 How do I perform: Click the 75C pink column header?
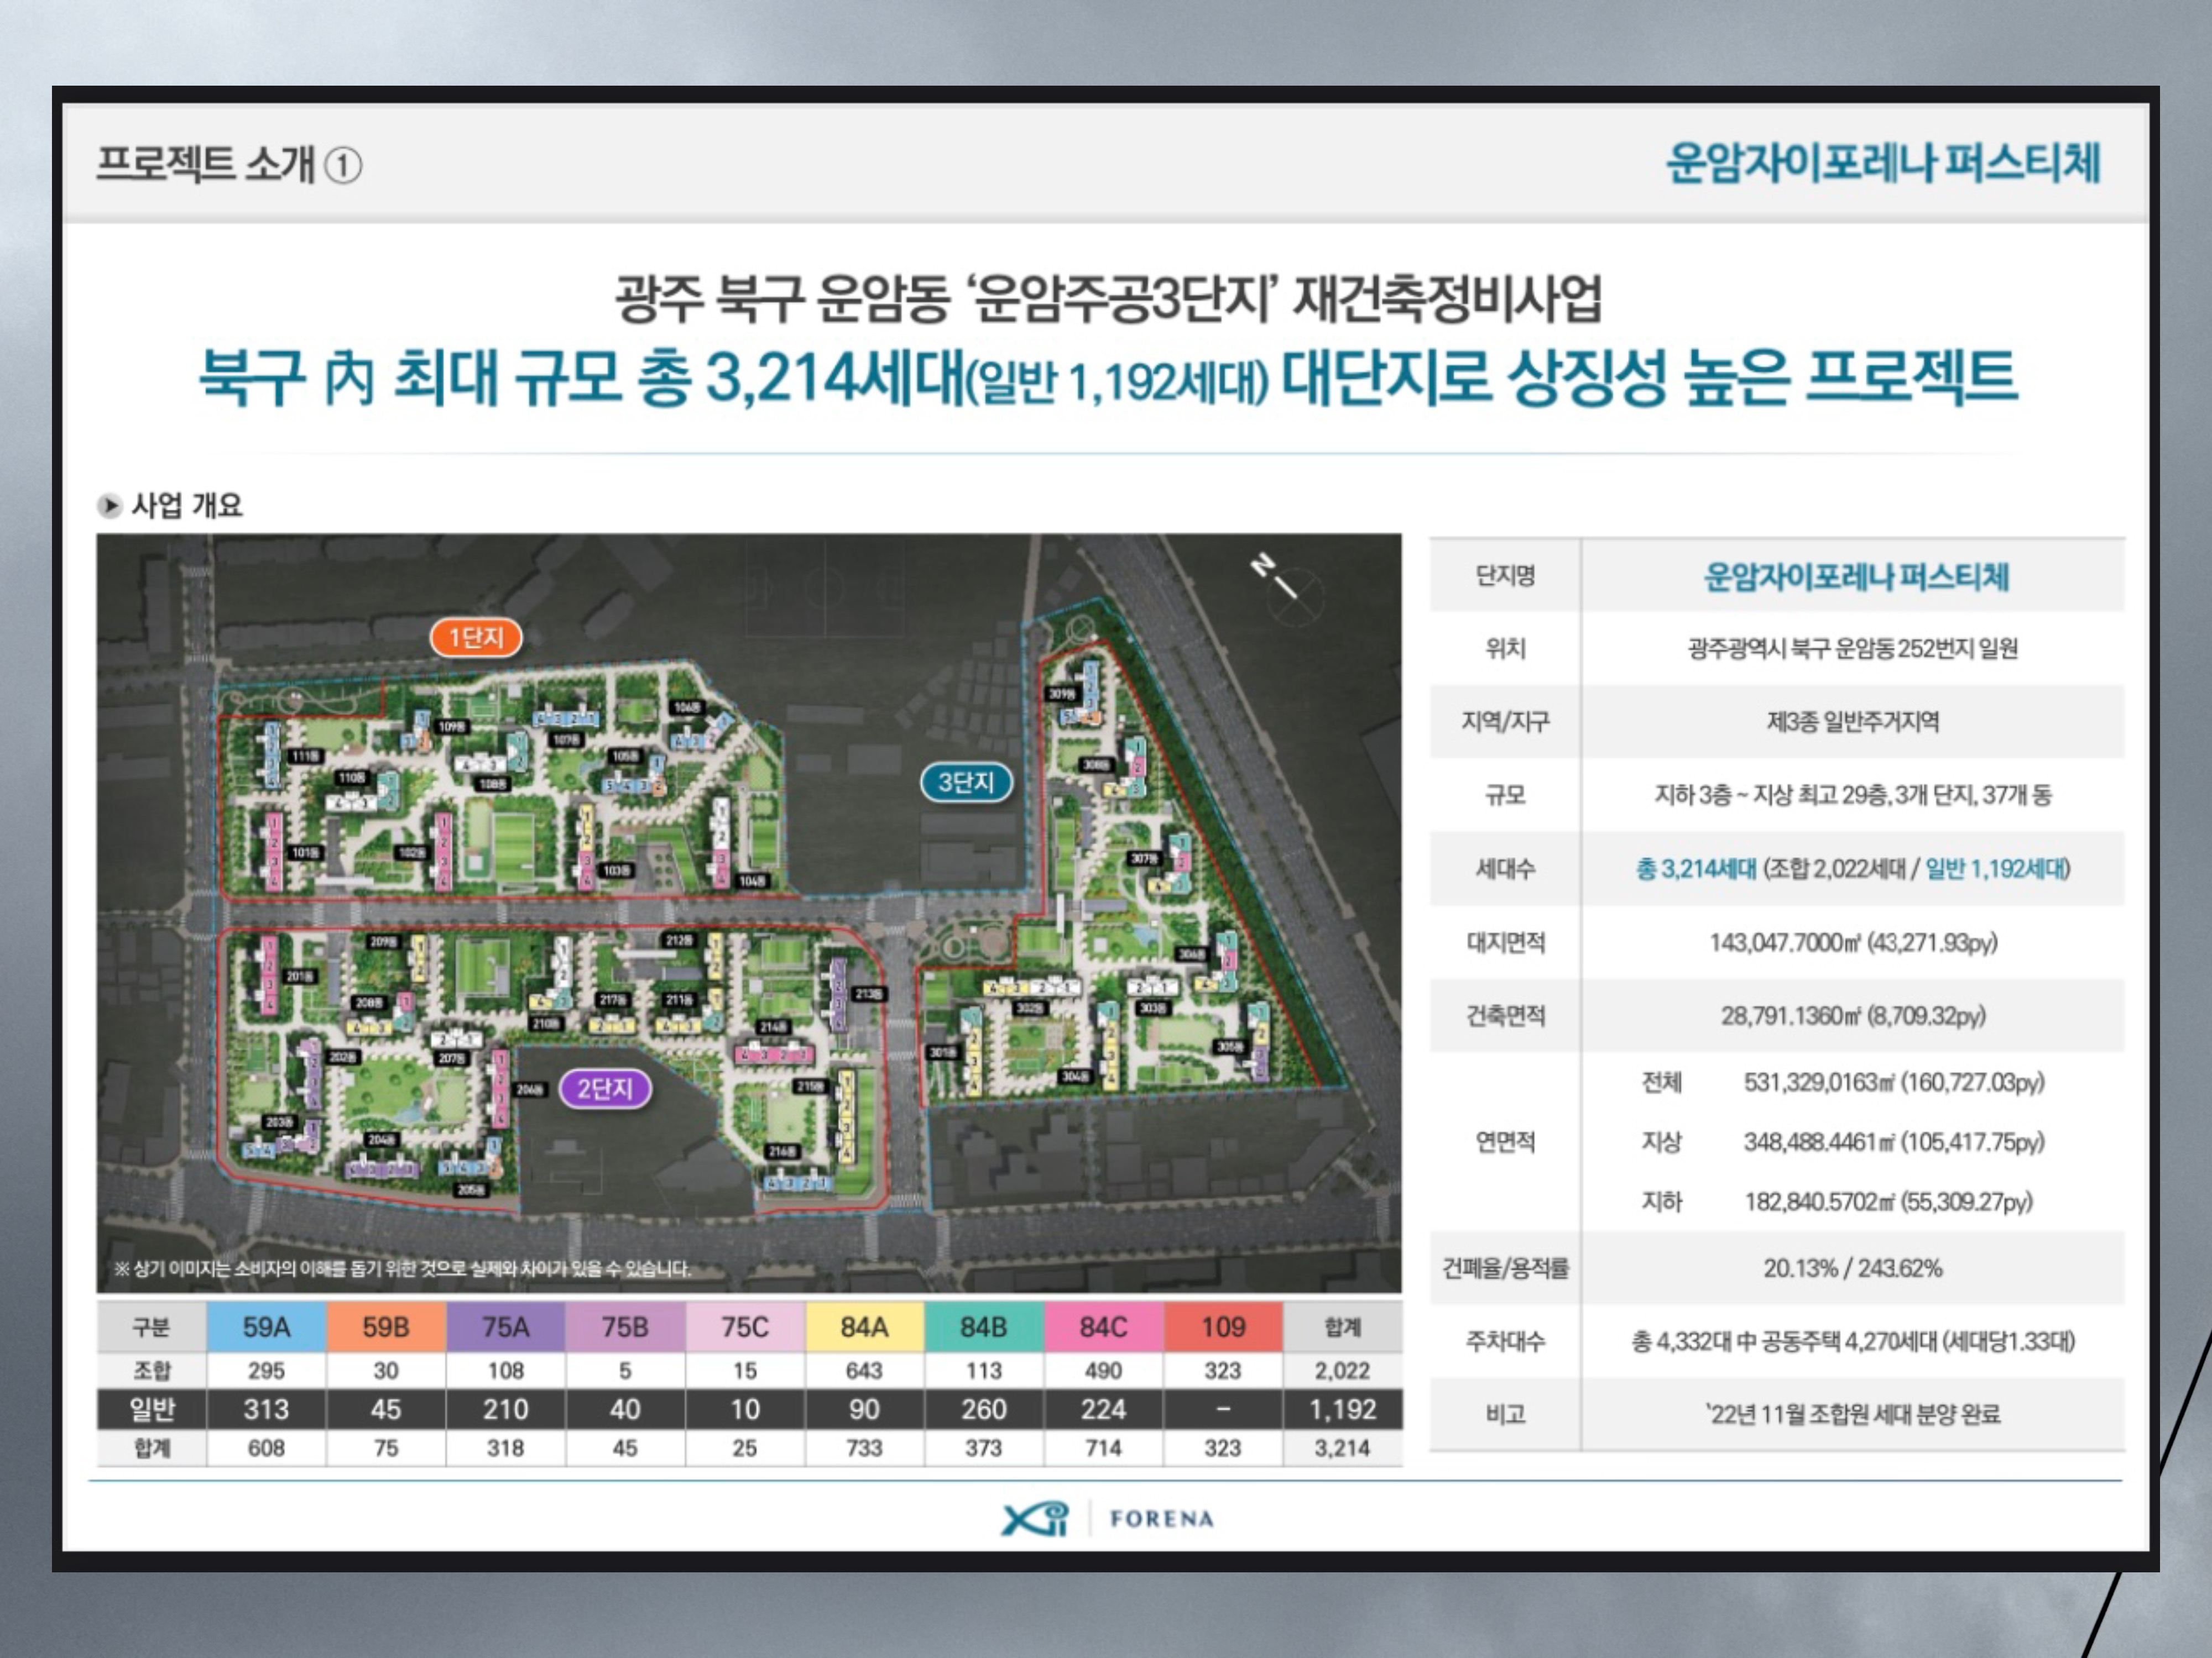click(x=745, y=1327)
